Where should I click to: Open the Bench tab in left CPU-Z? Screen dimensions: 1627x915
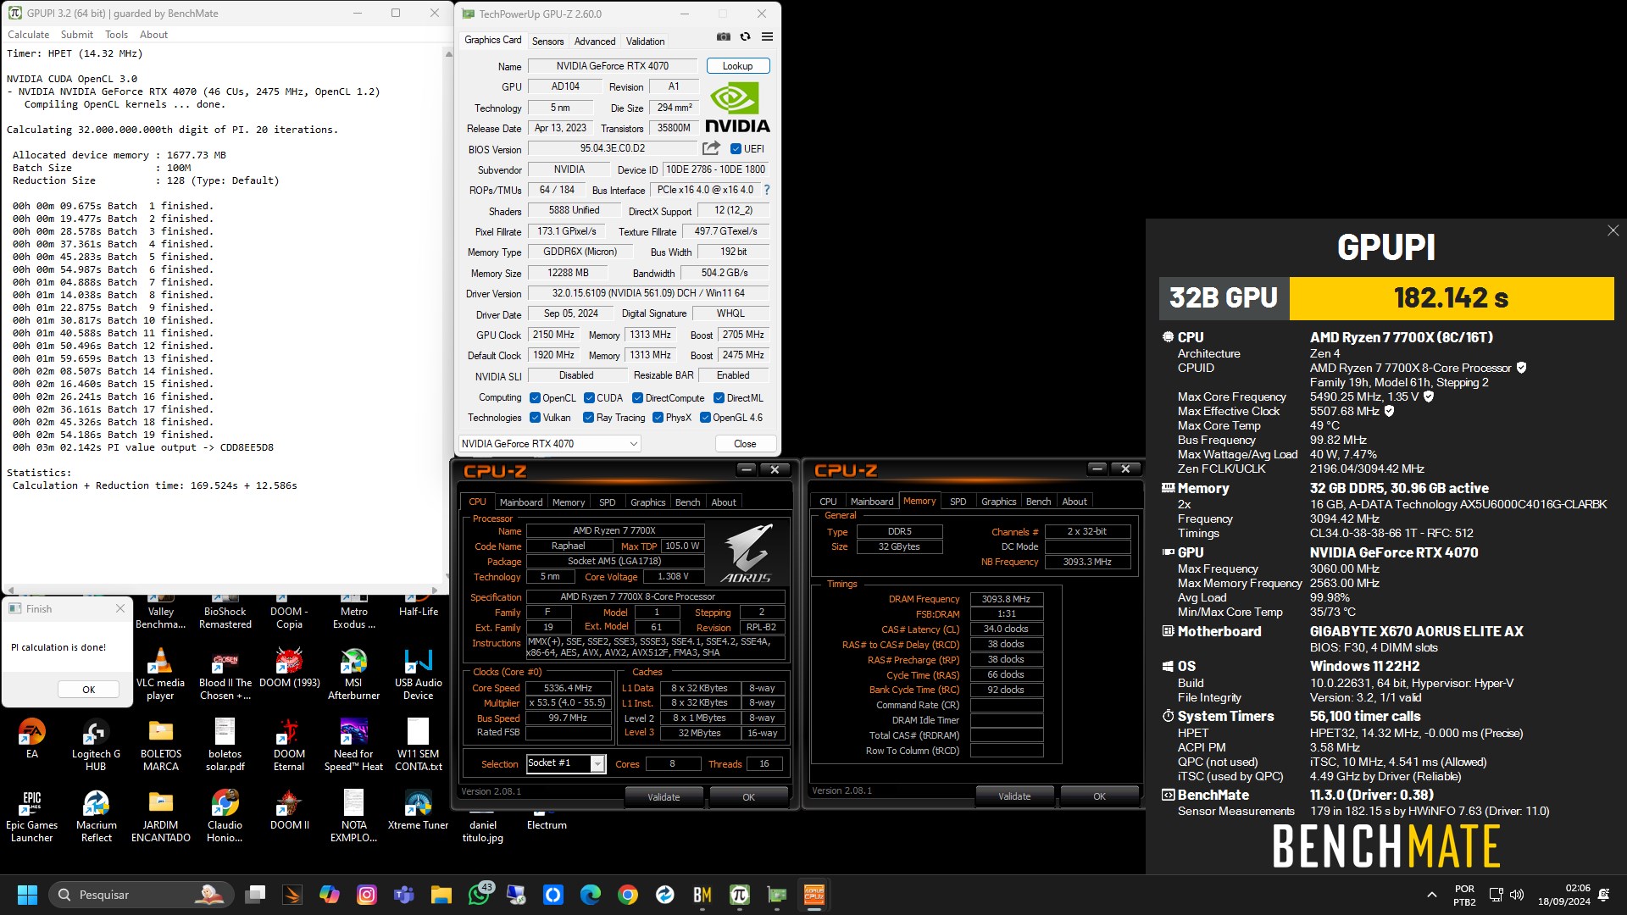click(687, 502)
